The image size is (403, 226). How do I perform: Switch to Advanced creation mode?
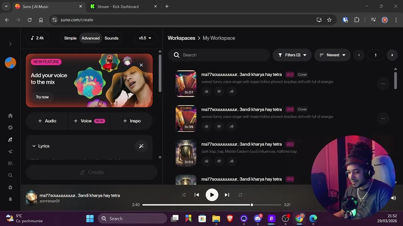(x=90, y=38)
